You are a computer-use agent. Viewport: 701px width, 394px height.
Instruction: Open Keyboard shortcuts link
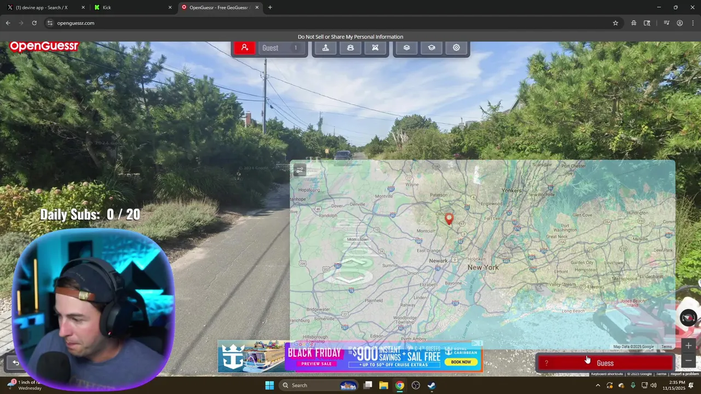[607, 374]
